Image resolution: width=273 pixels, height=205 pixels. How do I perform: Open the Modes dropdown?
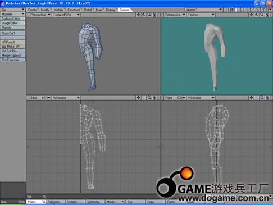[115, 202]
